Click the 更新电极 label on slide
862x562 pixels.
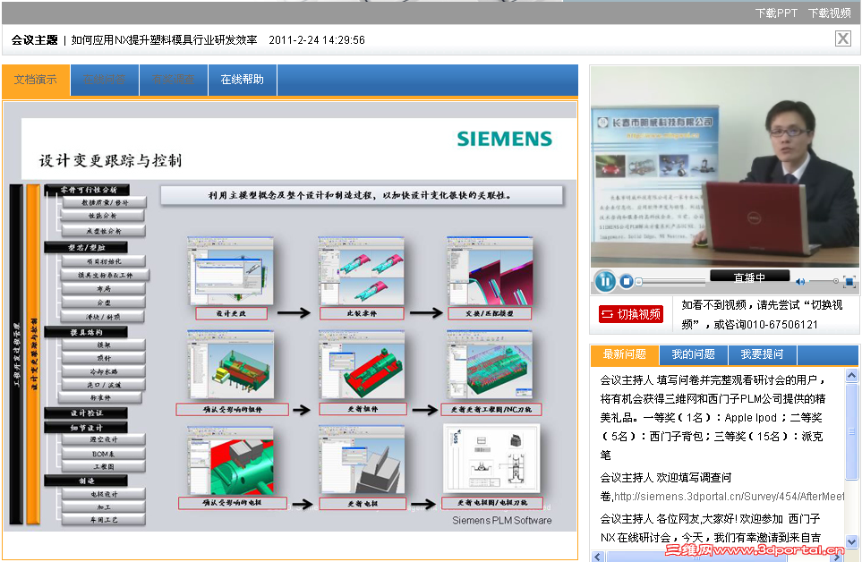click(363, 504)
